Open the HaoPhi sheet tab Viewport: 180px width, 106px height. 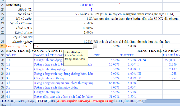point(94,101)
